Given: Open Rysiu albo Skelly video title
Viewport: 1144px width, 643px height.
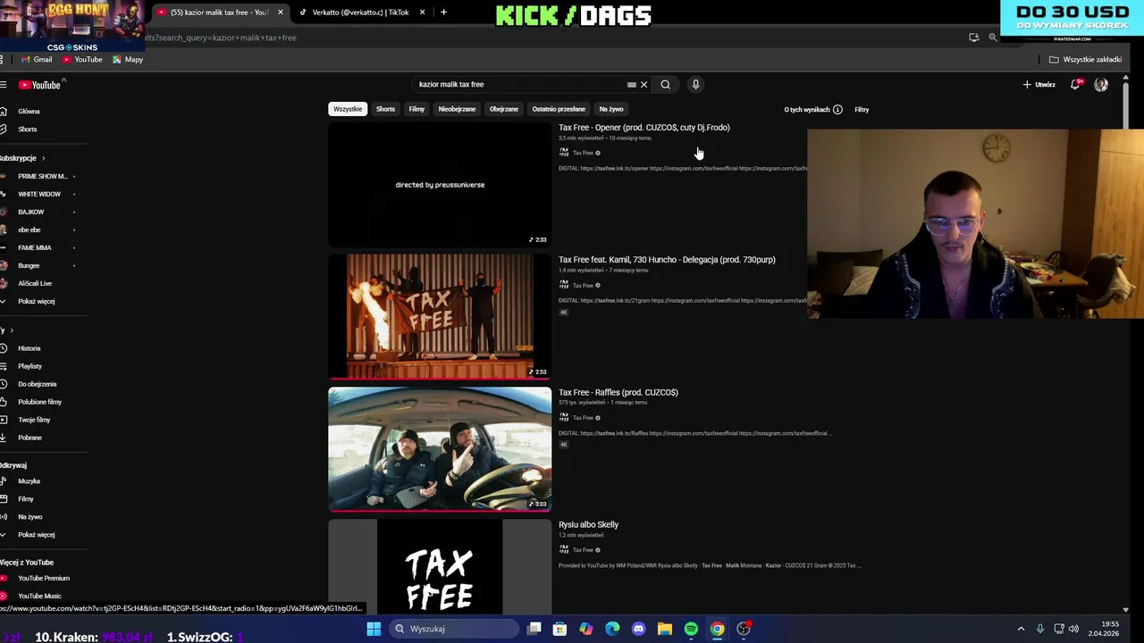Looking at the screenshot, I should 588,524.
